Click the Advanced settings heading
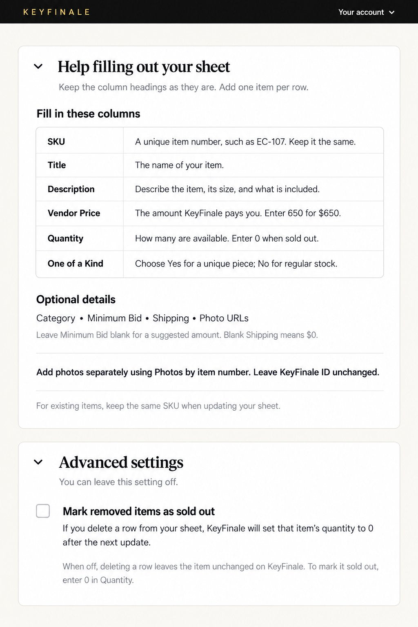Viewport: 418px width, 627px height. tap(121, 462)
